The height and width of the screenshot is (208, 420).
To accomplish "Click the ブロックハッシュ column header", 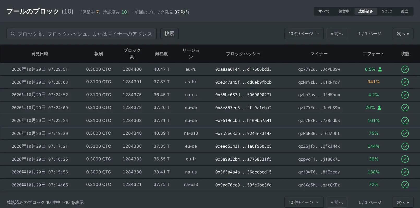I will tap(243, 54).
